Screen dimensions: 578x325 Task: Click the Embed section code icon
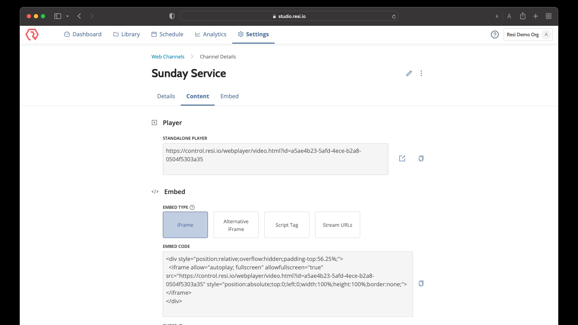click(x=155, y=192)
